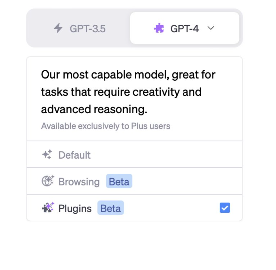This screenshot has width=276, height=270.
Task: Choose the Default mode option
Action: click(74, 155)
